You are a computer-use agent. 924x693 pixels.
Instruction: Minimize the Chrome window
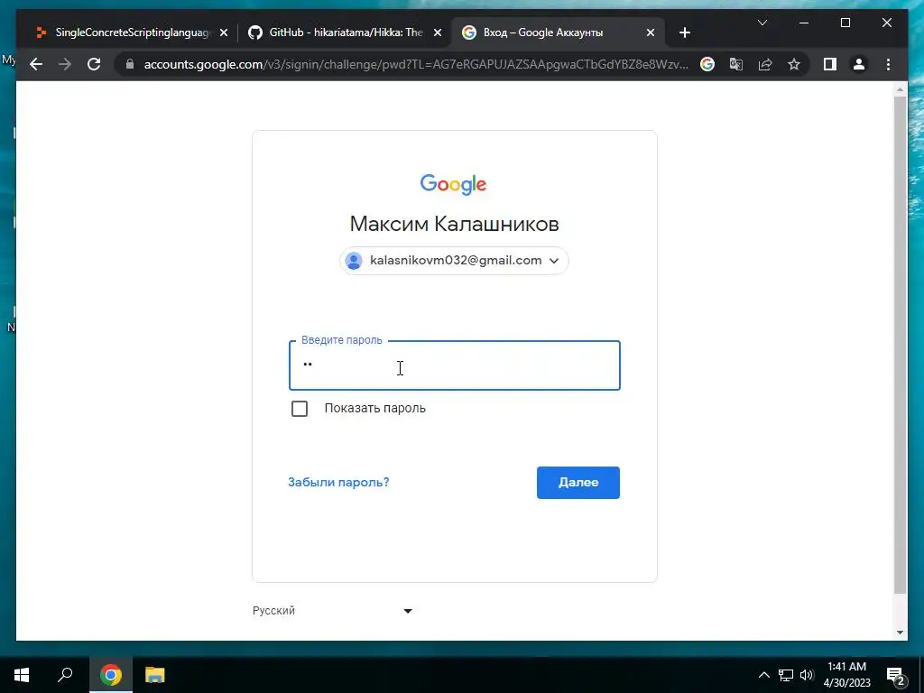point(804,23)
